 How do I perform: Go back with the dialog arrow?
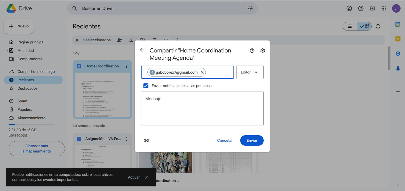142,50
